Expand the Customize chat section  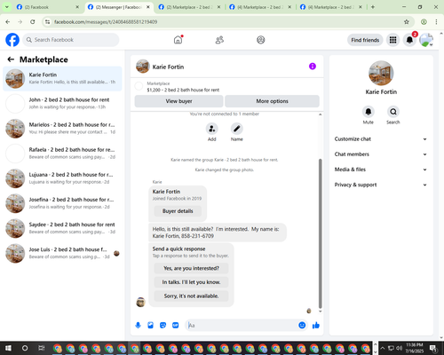(x=381, y=139)
